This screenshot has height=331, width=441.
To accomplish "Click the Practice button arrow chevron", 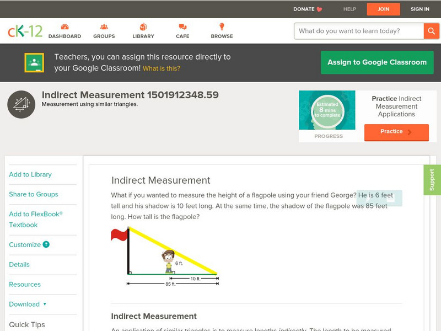I will [410, 132].
